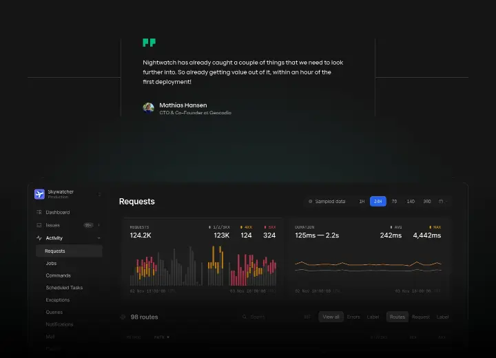The width and height of the screenshot is (496, 358).
Task: Select the View all filter tab
Action: pos(331,317)
